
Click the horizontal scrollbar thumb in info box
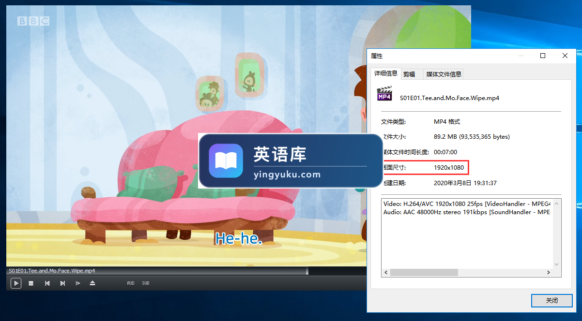tap(424, 273)
